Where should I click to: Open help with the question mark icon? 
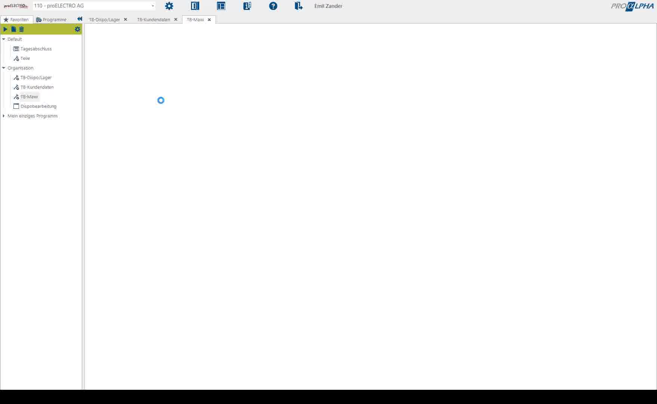(273, 6)
